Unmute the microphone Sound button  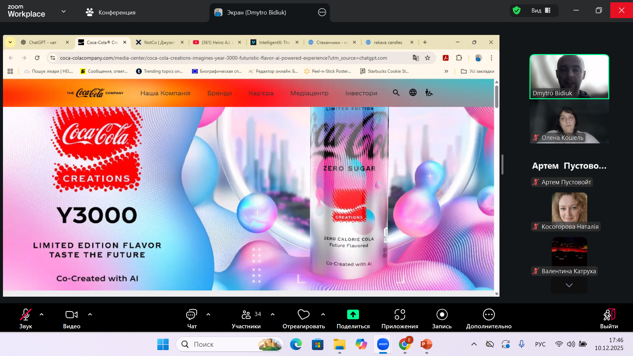pos(26,315)
